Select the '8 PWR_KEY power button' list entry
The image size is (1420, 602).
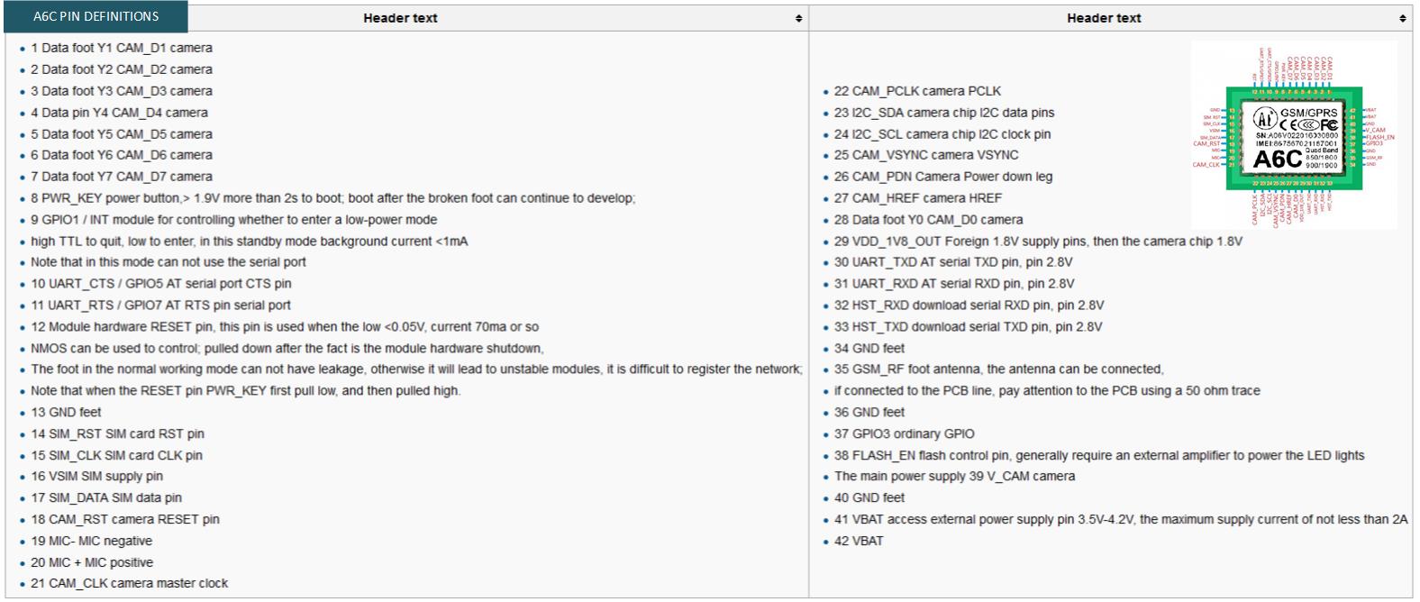[333, 198]
